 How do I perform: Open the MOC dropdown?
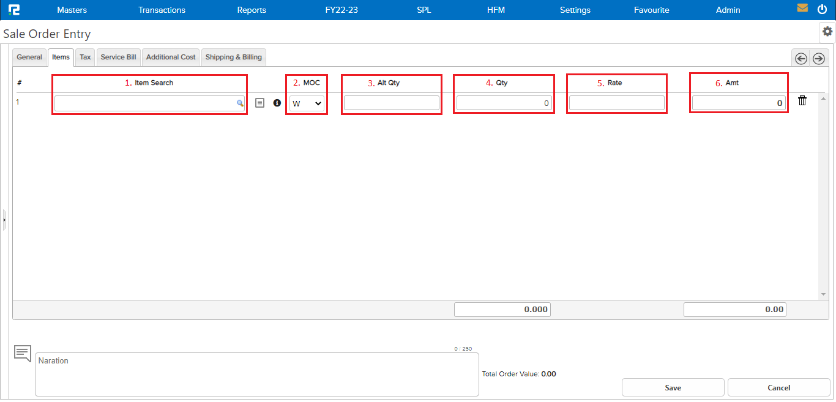(x=307, y=103)
